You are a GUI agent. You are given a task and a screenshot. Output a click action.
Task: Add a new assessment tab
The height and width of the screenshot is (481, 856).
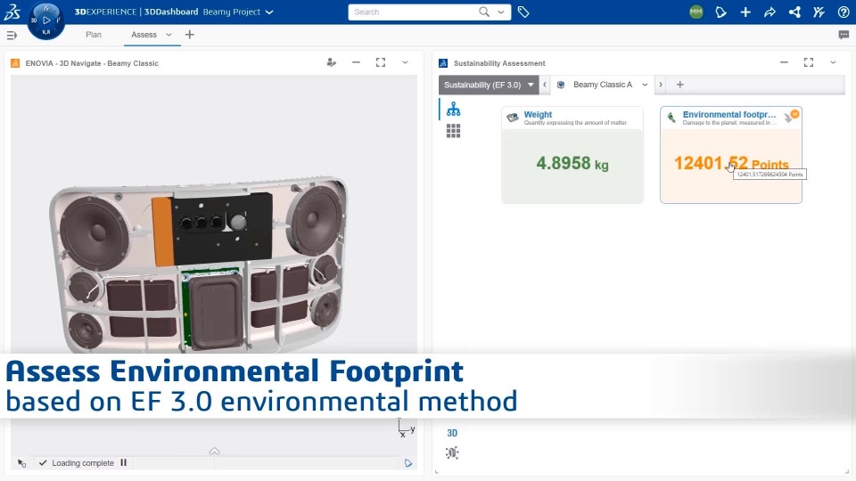point(679,85)
